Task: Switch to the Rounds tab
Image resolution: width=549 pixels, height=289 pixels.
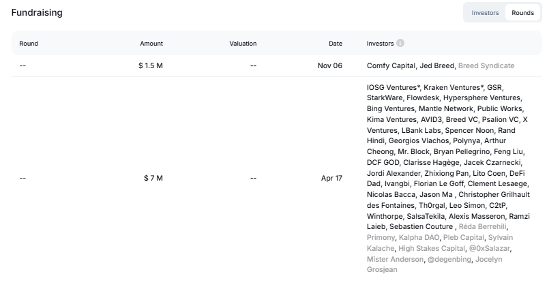Action: 522,12
